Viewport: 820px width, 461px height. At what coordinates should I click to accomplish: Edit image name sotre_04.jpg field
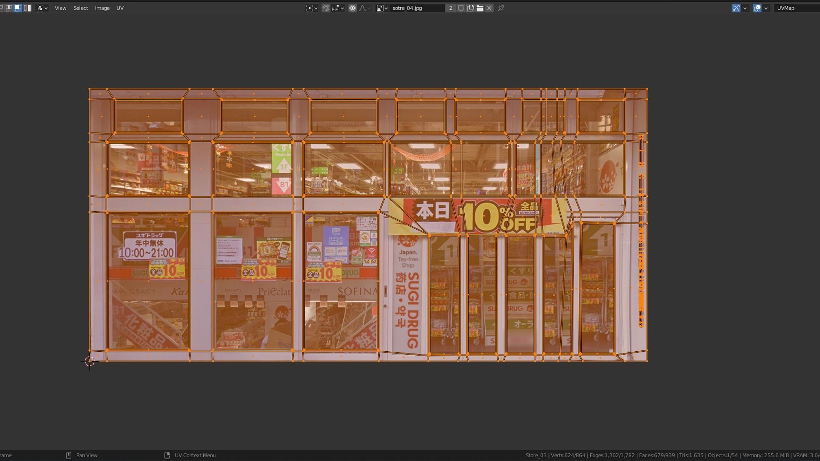[417, 8]
